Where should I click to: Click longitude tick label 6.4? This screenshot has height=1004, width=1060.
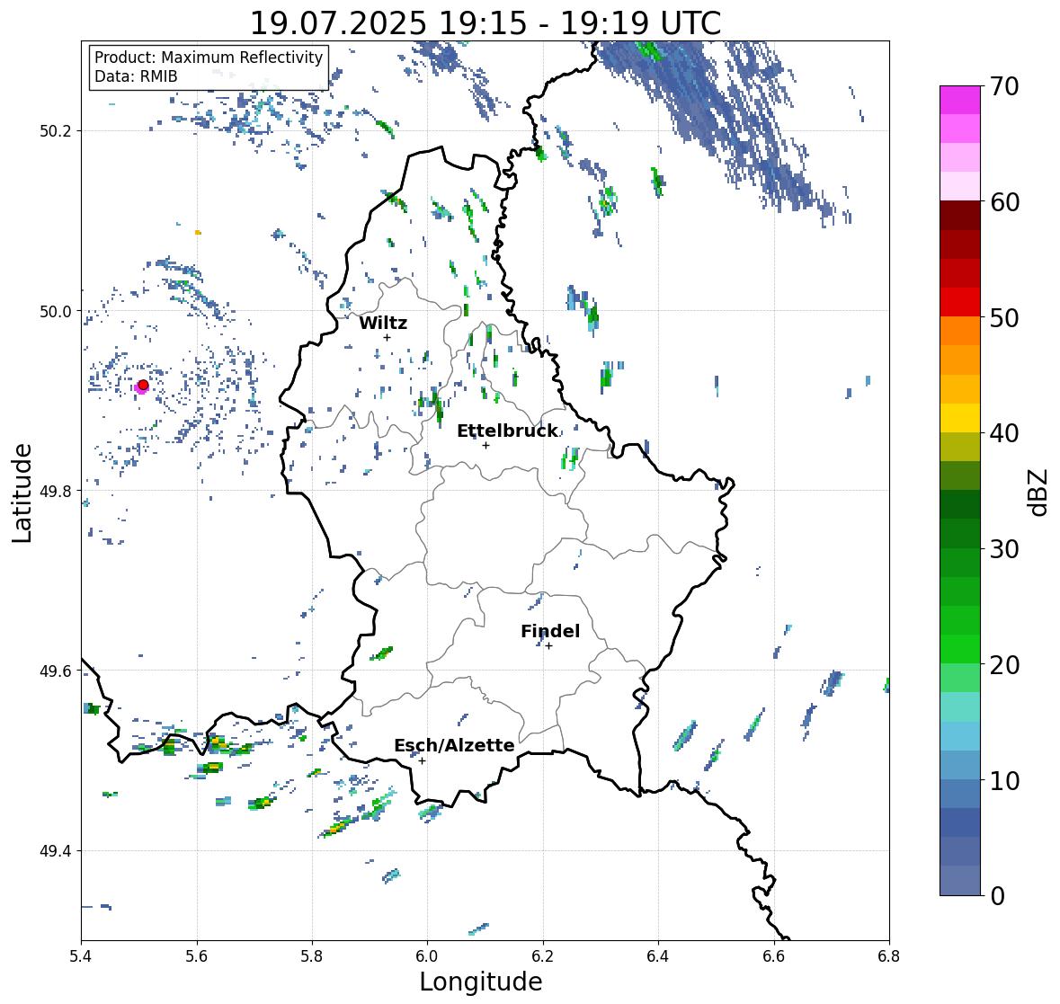658,956
